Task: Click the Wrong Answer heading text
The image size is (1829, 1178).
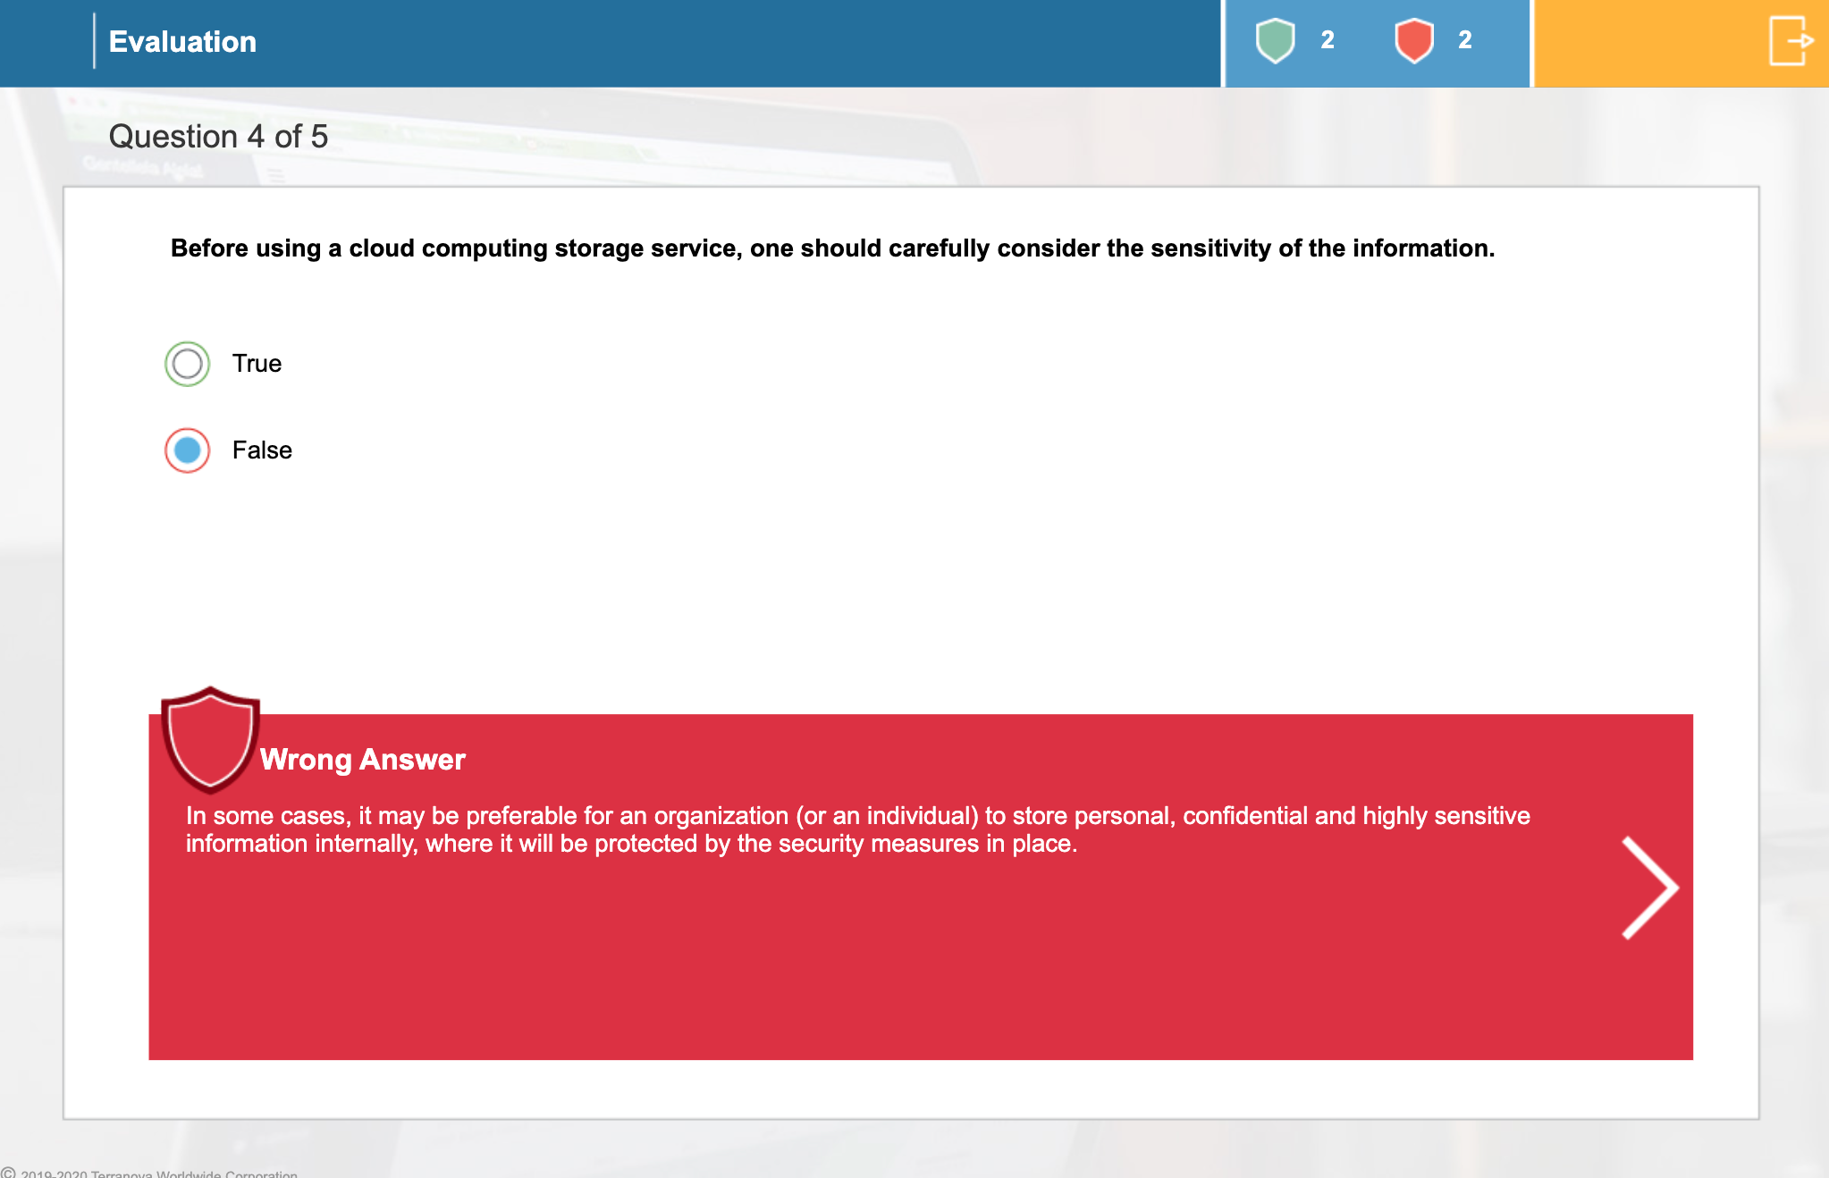Action: 362,760
